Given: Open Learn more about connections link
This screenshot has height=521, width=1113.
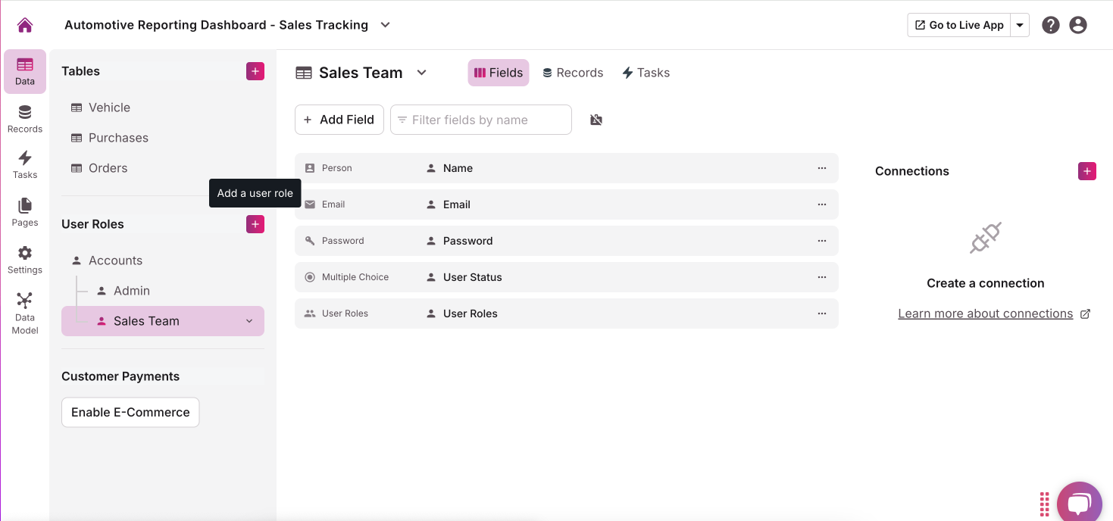Looking at the screenshot, I should click(985, 314).
